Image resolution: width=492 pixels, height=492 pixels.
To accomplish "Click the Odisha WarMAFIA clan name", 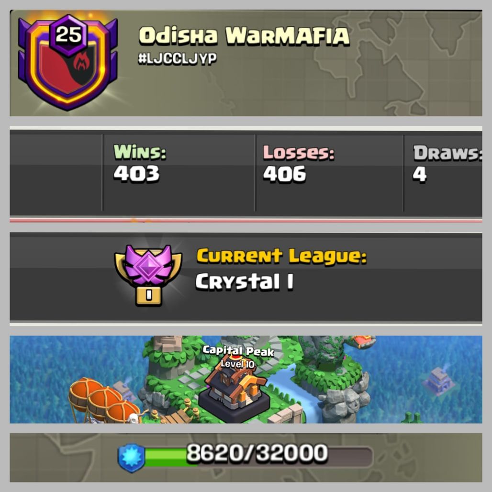I will pyautogui.click(x=244, y=35).
